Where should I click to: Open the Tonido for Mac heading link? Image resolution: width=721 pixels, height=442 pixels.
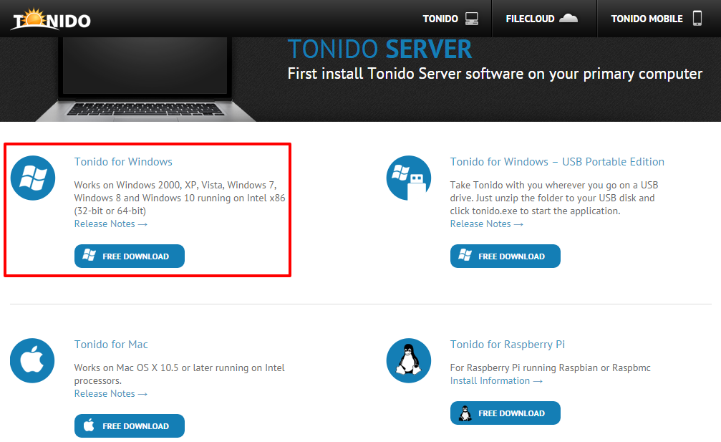point(111,345)
